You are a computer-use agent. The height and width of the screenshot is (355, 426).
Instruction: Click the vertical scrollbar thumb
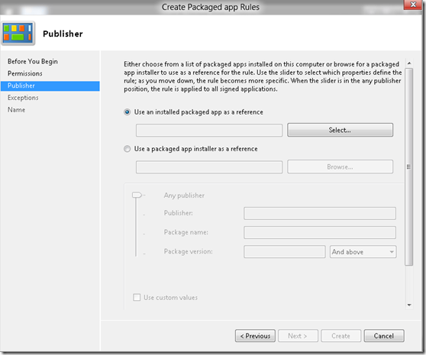[409, 166]
